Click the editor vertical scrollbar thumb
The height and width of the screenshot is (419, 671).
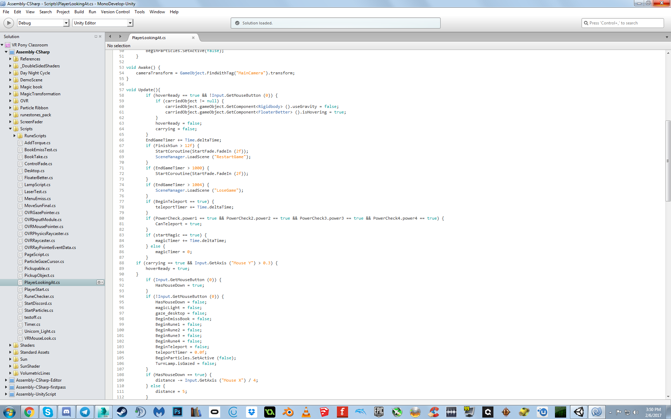[668, 161]
